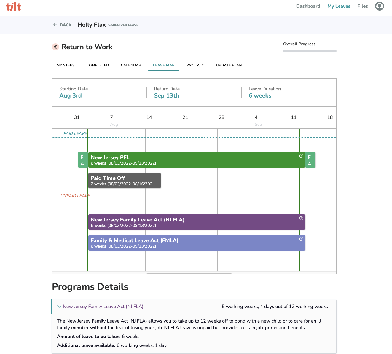Click the info icon on FMLA bar
The width and height of the screenshot is (392, 354).
[301, 239]
